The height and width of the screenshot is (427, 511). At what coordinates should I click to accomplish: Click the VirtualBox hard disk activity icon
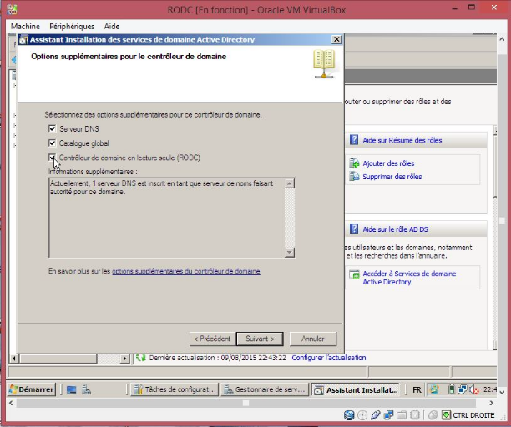coord(349,415)
